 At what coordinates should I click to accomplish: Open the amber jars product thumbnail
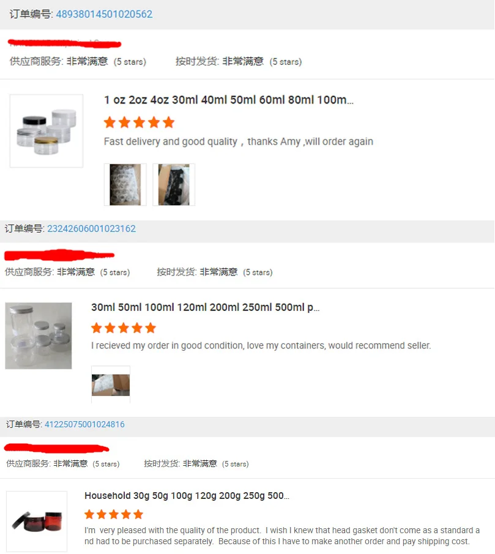(37, 521)
